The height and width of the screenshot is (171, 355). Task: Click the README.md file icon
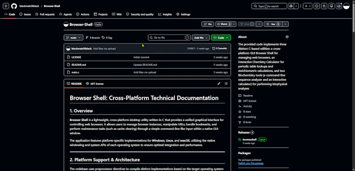pyautogui.click(x=68, y=65)
